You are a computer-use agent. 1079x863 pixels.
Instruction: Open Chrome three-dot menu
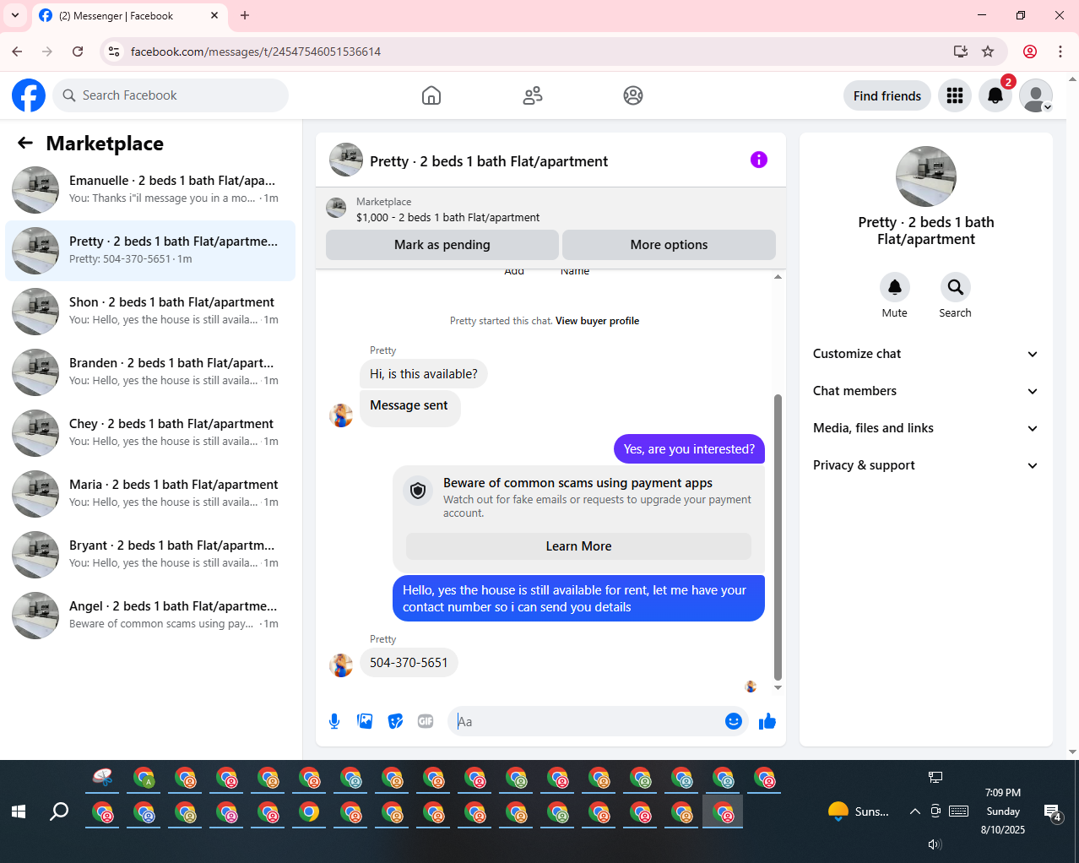point(1060,52)
